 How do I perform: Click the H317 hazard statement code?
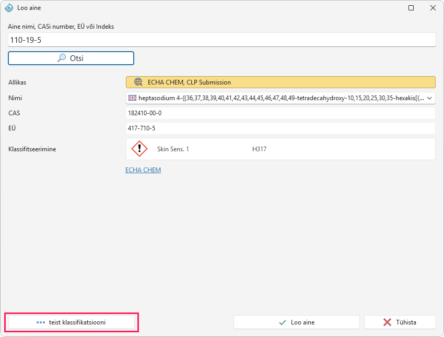click(x=260, y=149)
